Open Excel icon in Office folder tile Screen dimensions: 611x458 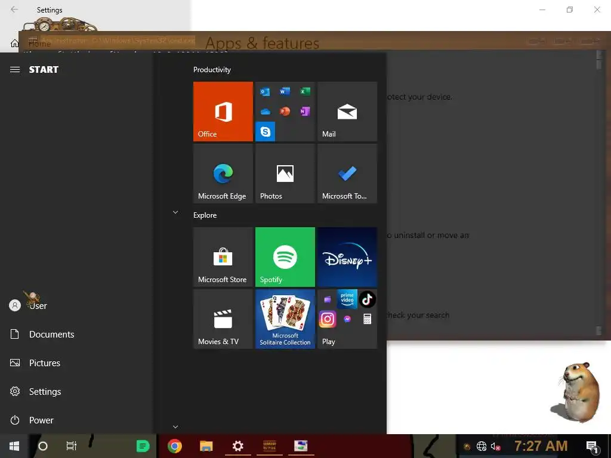(305, 91)
